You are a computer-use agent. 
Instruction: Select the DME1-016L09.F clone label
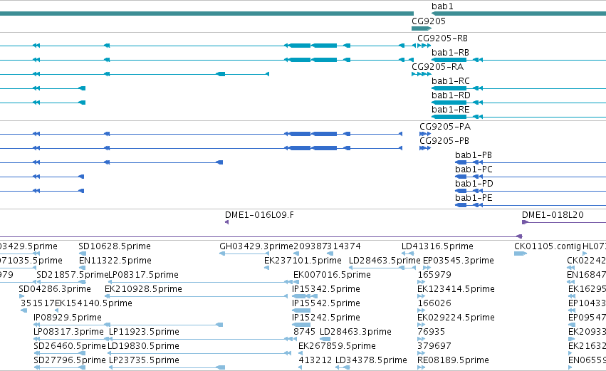click(x=259, y=215)
